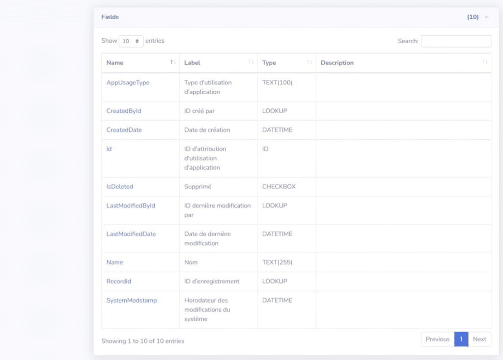
Task: Go to the Next page
Action: click(479, 339)
